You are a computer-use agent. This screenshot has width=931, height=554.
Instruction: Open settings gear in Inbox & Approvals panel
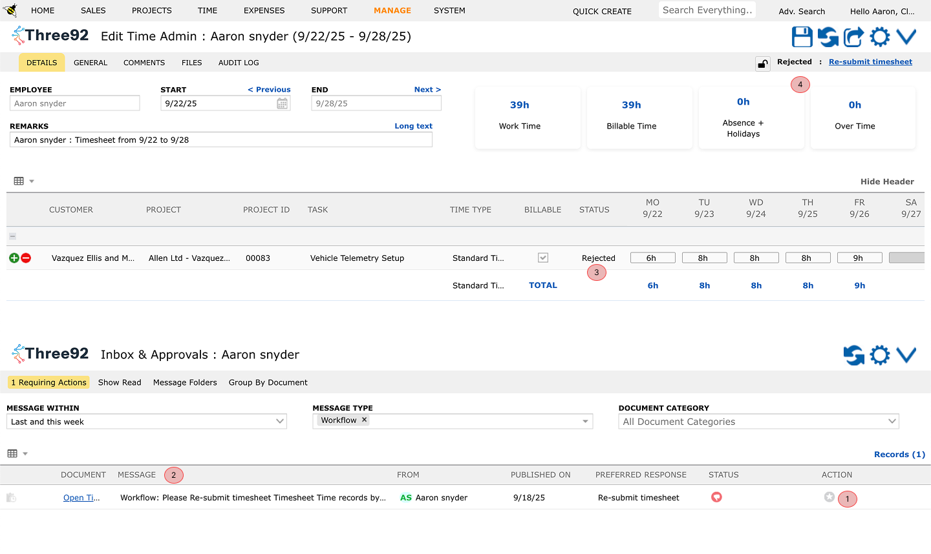(x=879, y=355)
